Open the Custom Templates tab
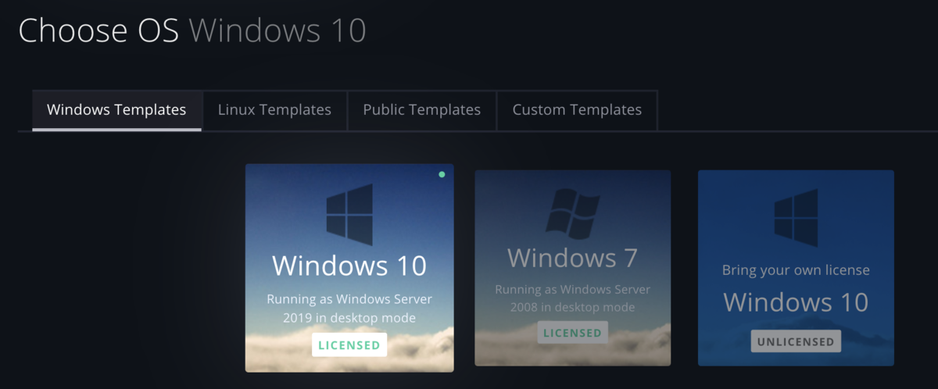Viewport: 938px width, 389px height. click(577, 110)
